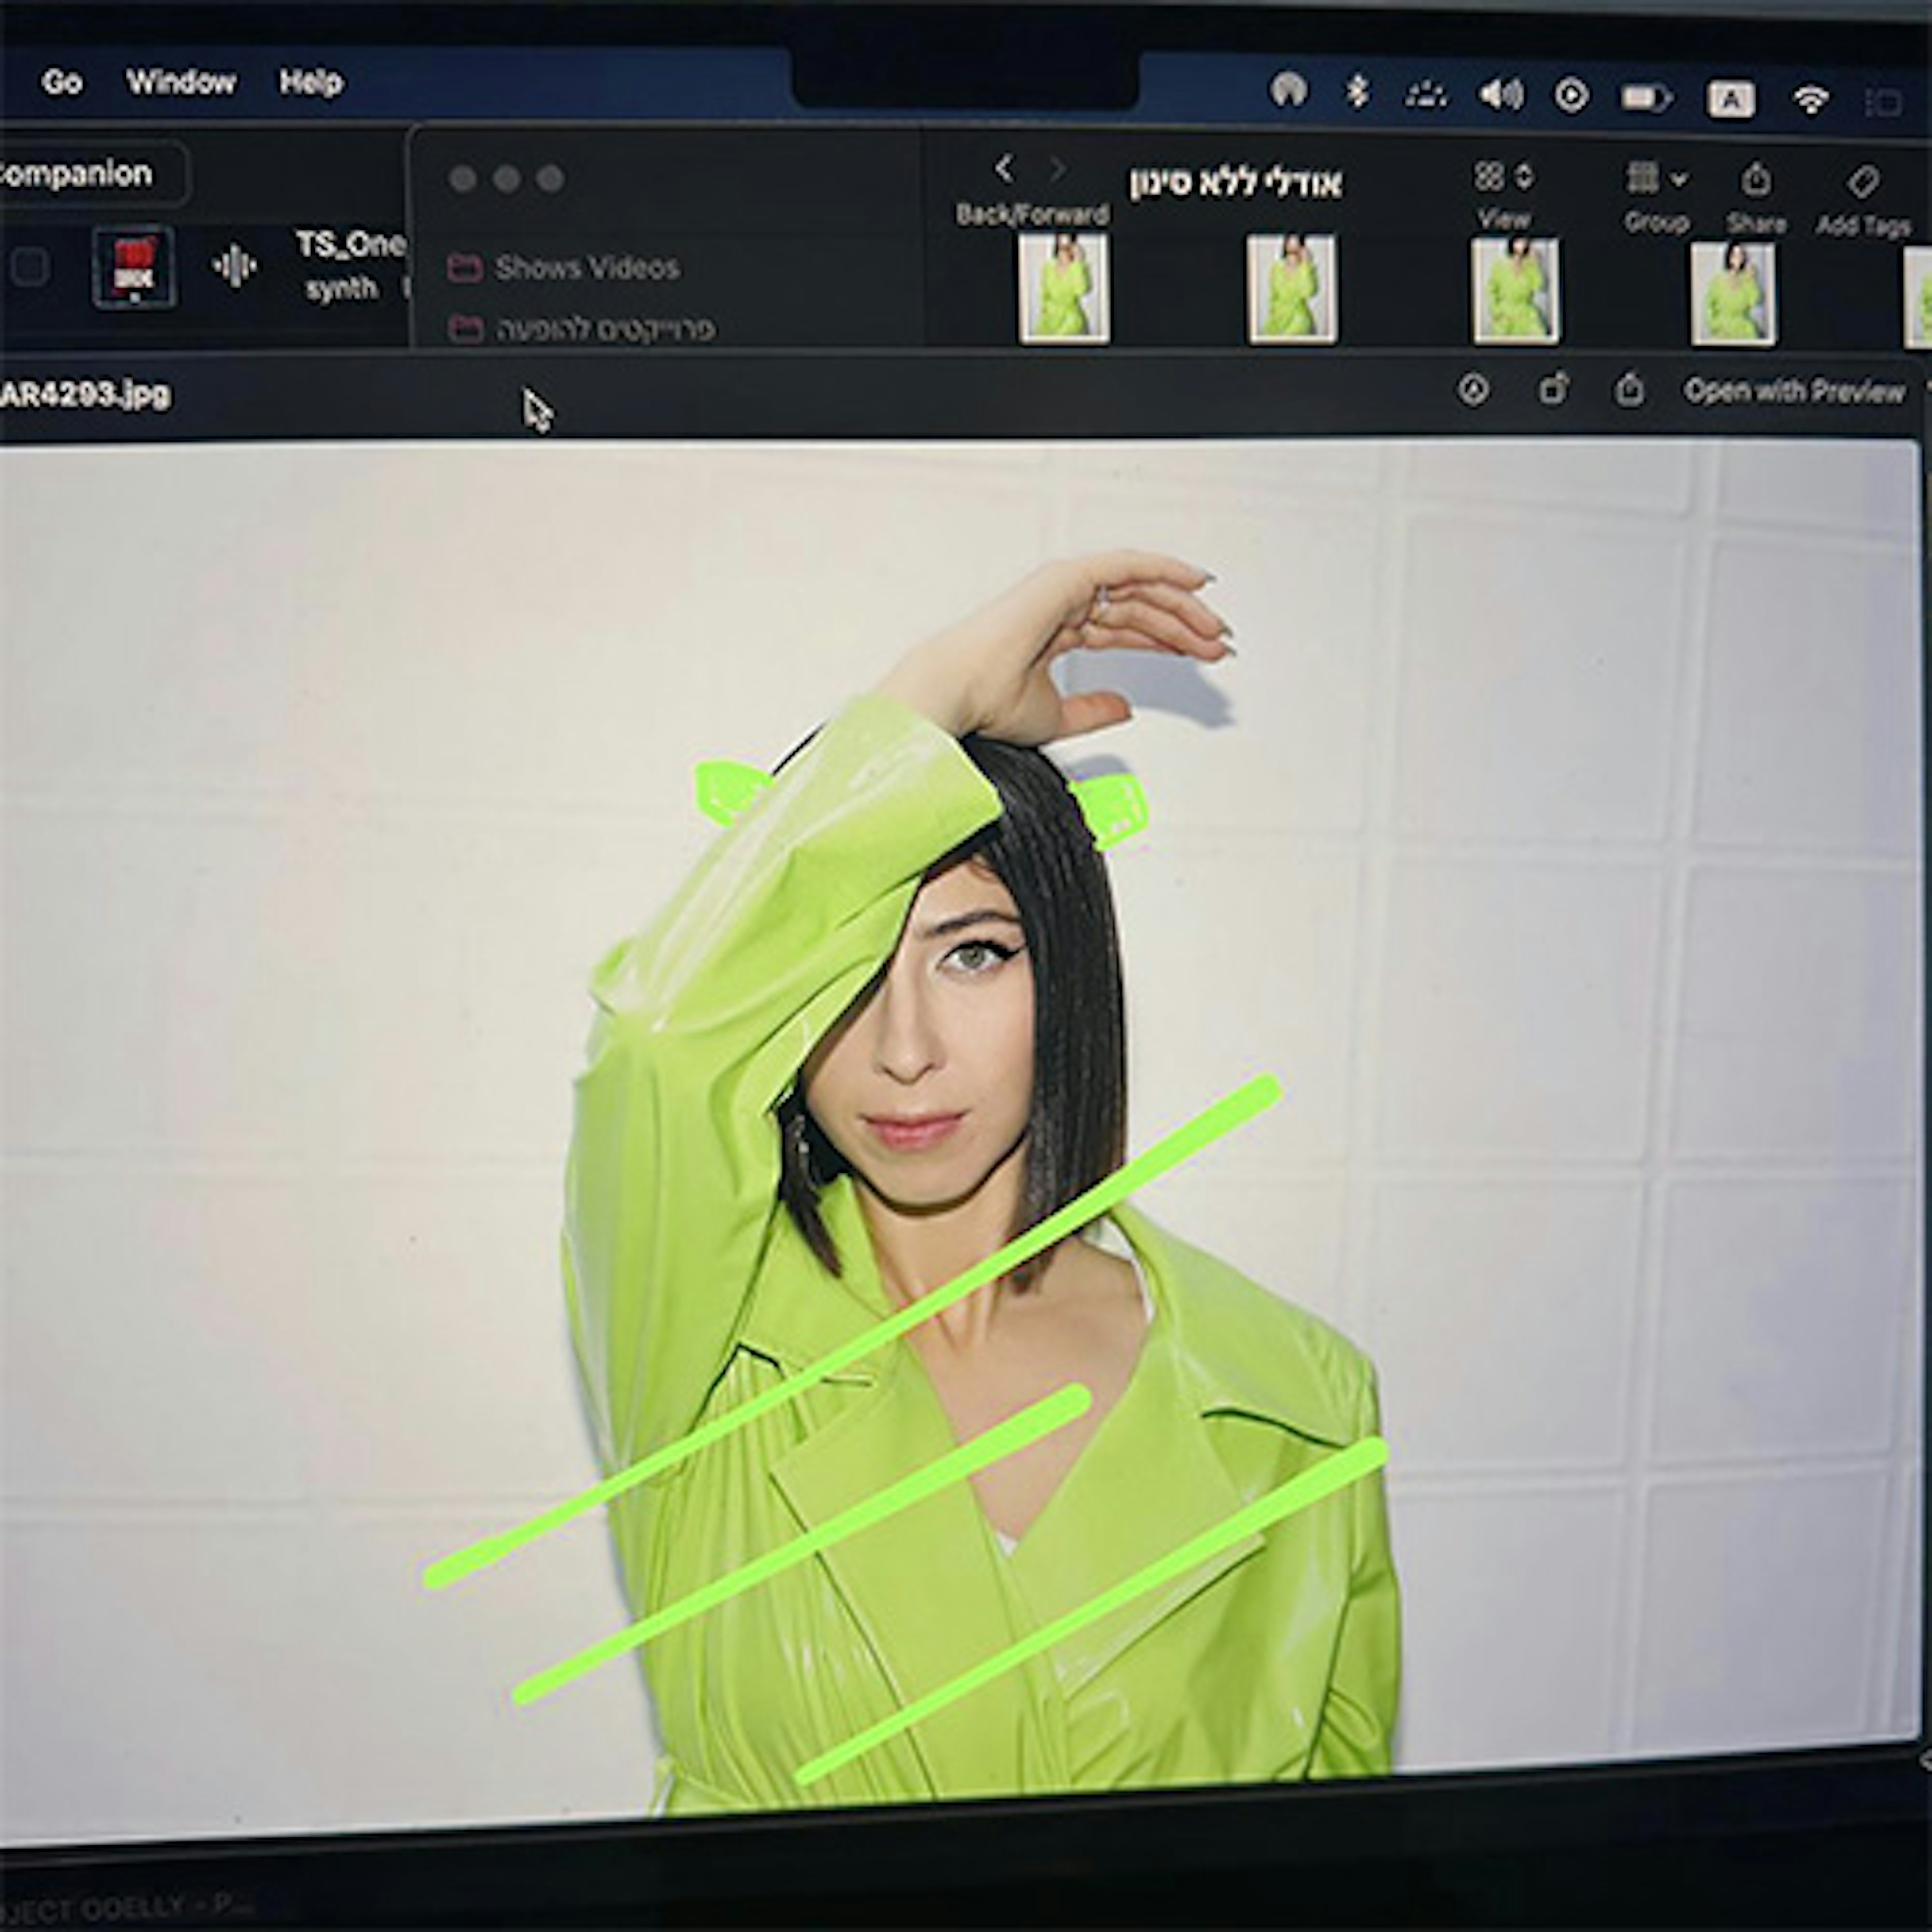Screen dimensions: 1932x1932
Task: Select the Shows Videos sidebar folder
Action: 586,268
